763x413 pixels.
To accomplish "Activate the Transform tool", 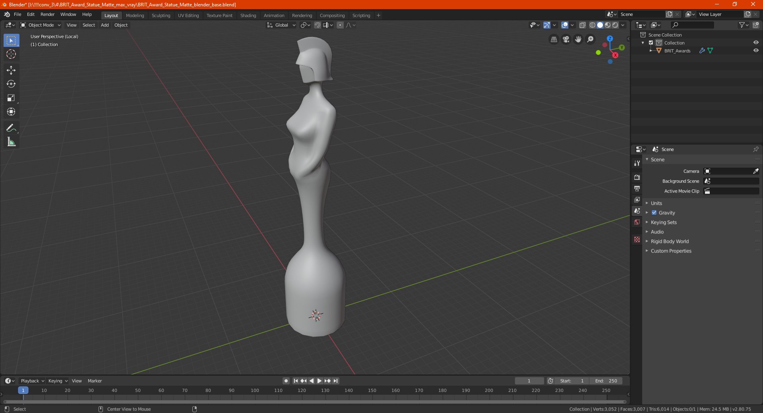I will (11, 112).
